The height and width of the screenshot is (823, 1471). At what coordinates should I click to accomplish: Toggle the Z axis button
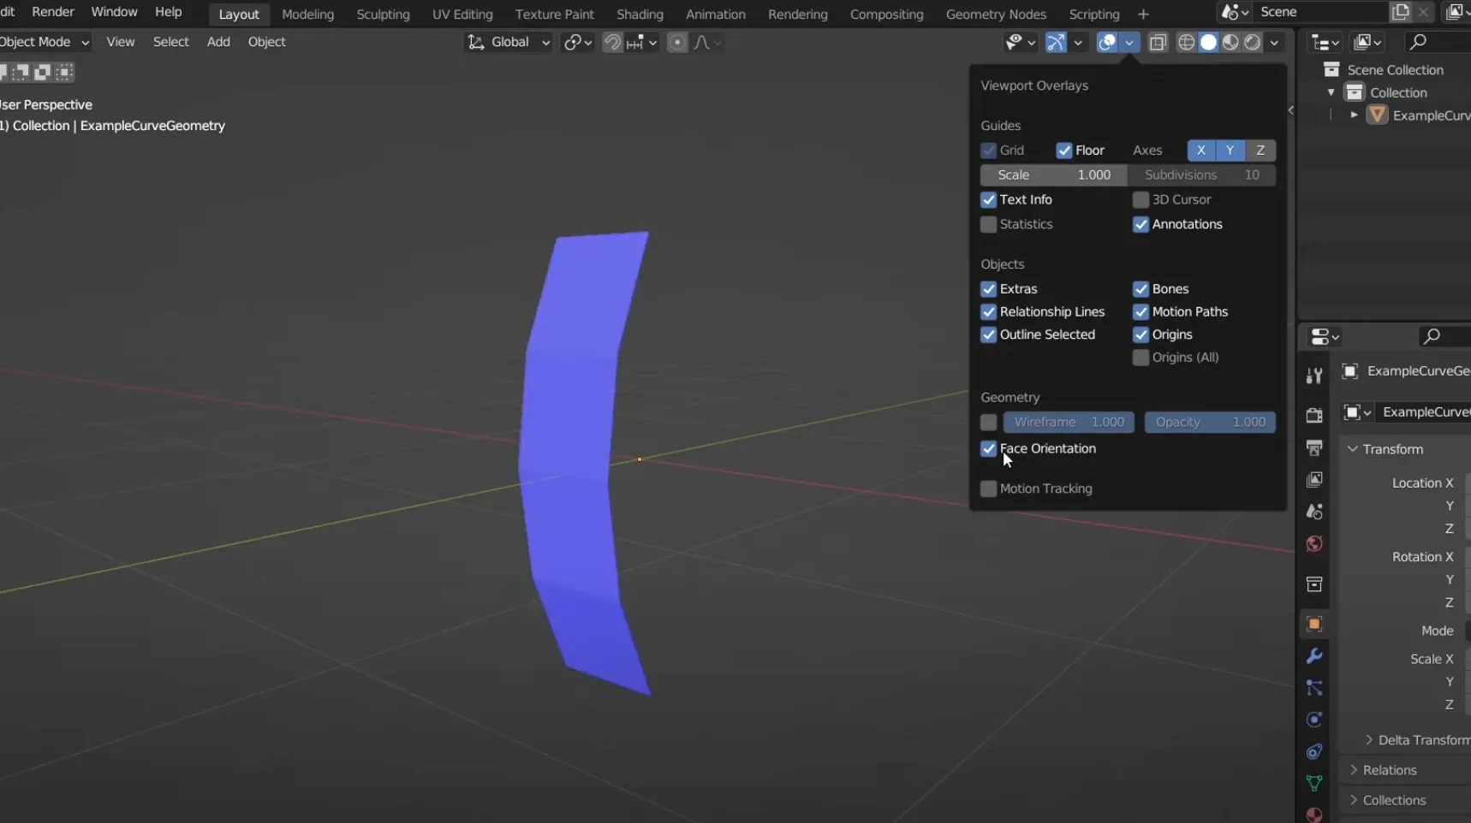pos(1260,151)
